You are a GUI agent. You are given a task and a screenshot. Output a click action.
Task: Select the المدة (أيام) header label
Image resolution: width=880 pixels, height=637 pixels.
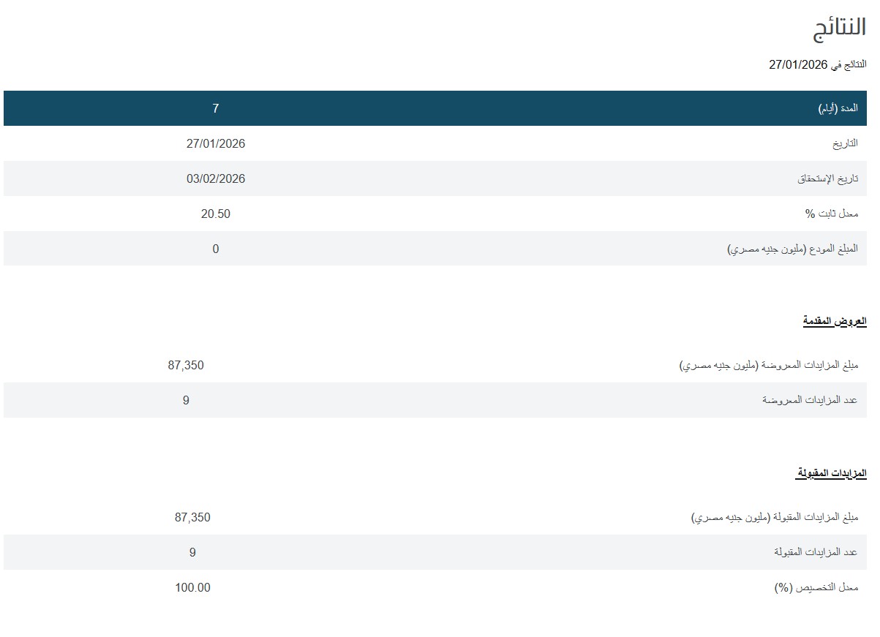pyautogui.click(x=838, y=109)
